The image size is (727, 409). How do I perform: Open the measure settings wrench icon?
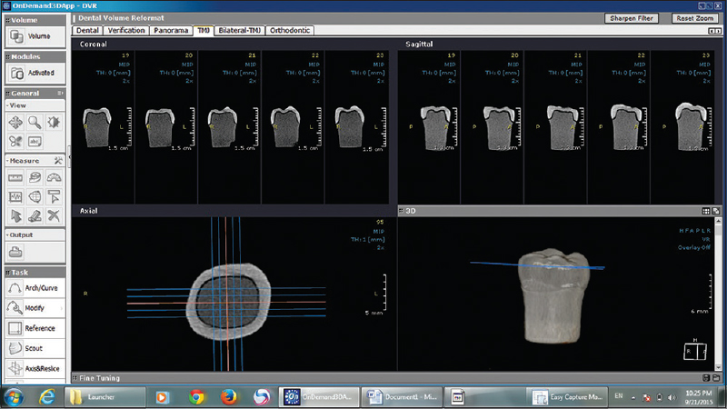click(x=57, y=161)
